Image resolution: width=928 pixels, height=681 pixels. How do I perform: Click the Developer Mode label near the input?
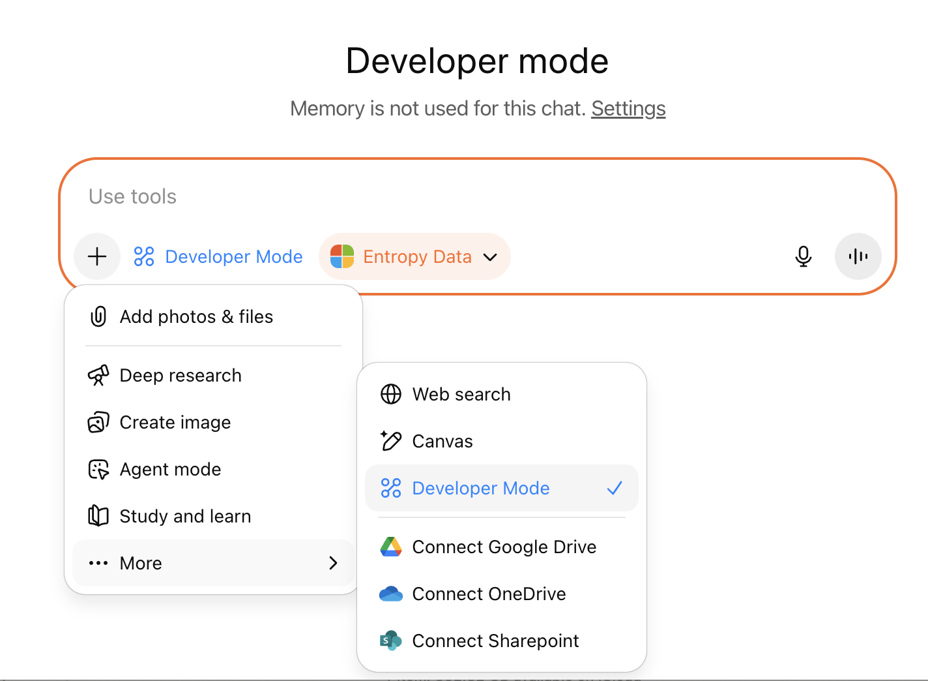coord(233,256)
